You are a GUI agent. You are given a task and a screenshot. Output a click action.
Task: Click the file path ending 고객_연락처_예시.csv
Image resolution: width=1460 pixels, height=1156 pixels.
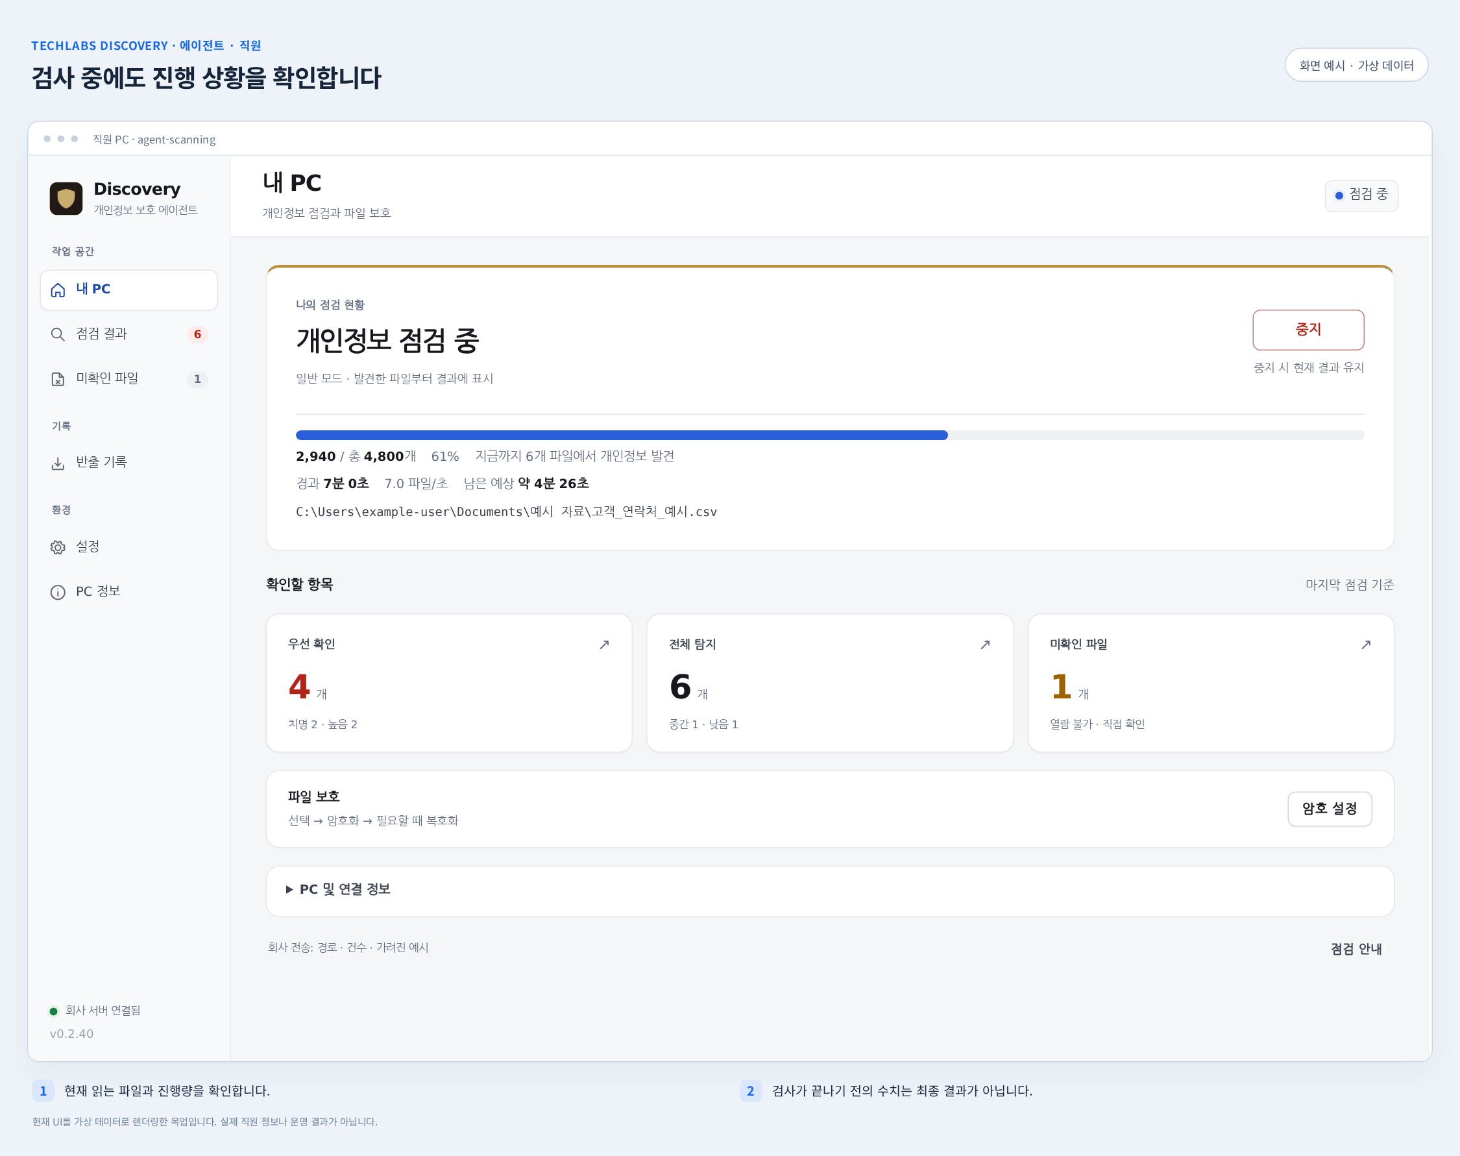pyautogui.click(x=506, y=512)
